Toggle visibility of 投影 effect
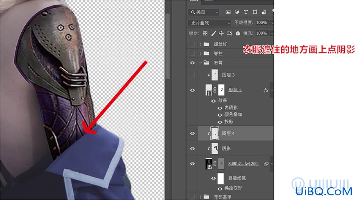The height and width of the screenshot is (200, 356). tap(220, 122)
